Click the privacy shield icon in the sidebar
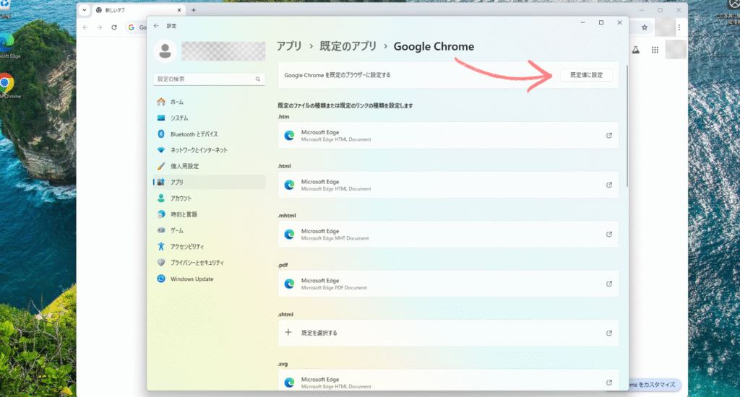This screenshot has width=740, height=397. coord(161,262)
